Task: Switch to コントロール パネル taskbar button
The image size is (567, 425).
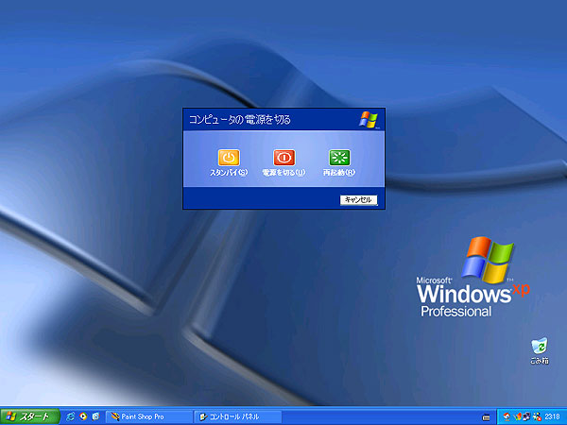Action: point(238,416)
